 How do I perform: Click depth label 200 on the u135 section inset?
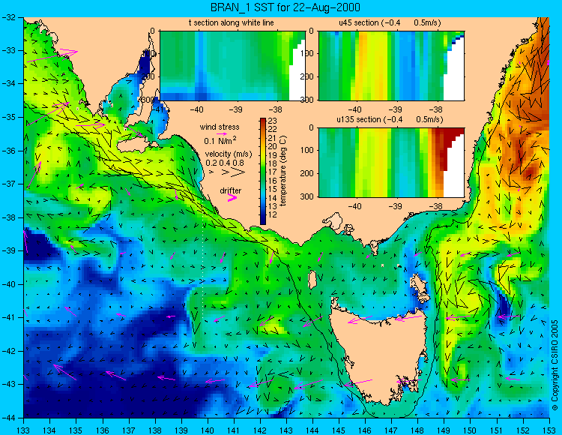[306, 173]
